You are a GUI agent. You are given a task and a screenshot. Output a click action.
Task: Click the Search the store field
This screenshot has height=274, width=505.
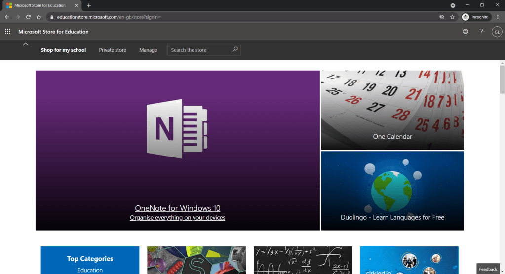198,50
